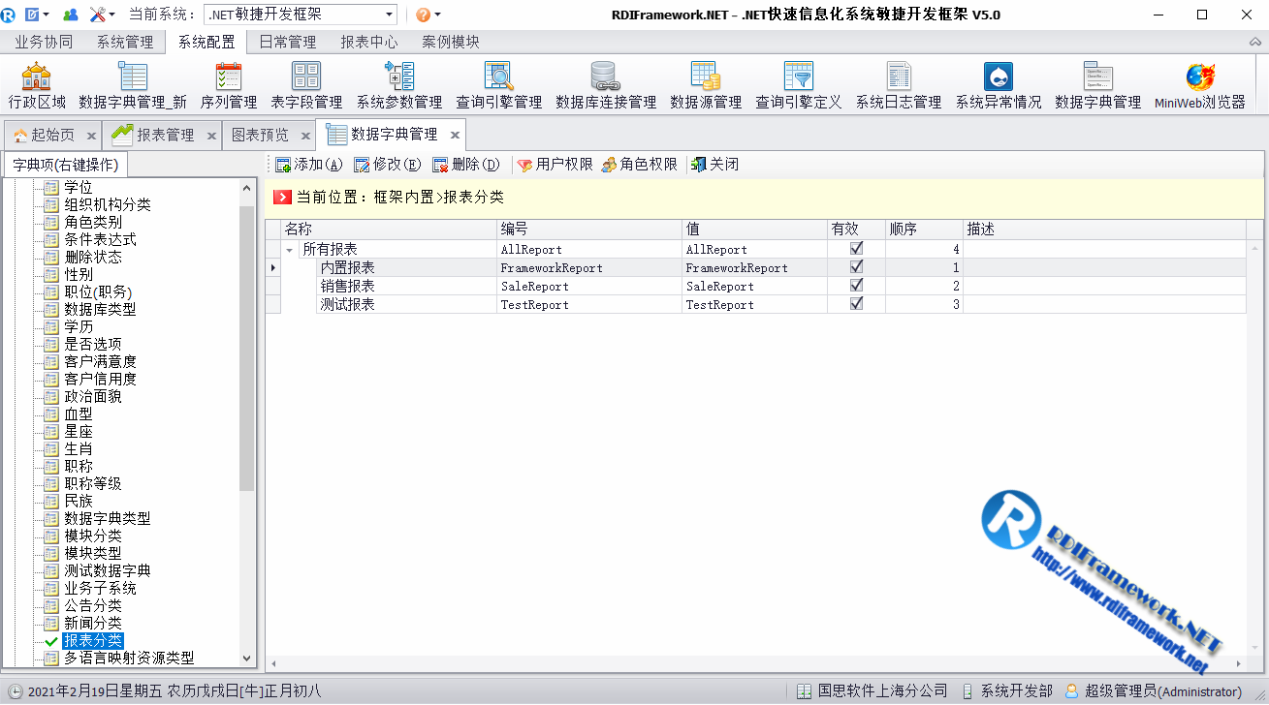
Task: Open 数据源管理 data source management
Action: coord(706,85)
